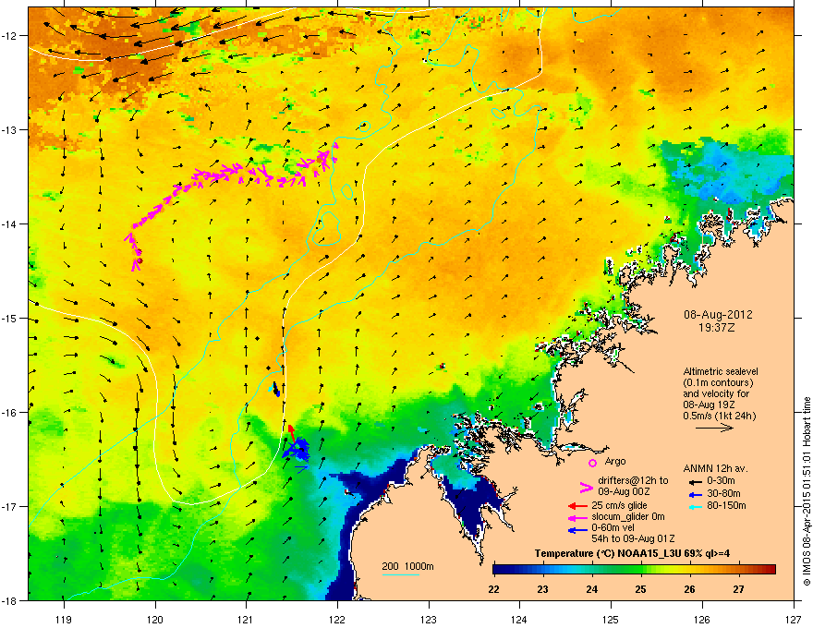The image size is (813, 628).
Task: Click the dark blue end of temperature colorbar
Action: pyautogui.click(x=499, y=569)
